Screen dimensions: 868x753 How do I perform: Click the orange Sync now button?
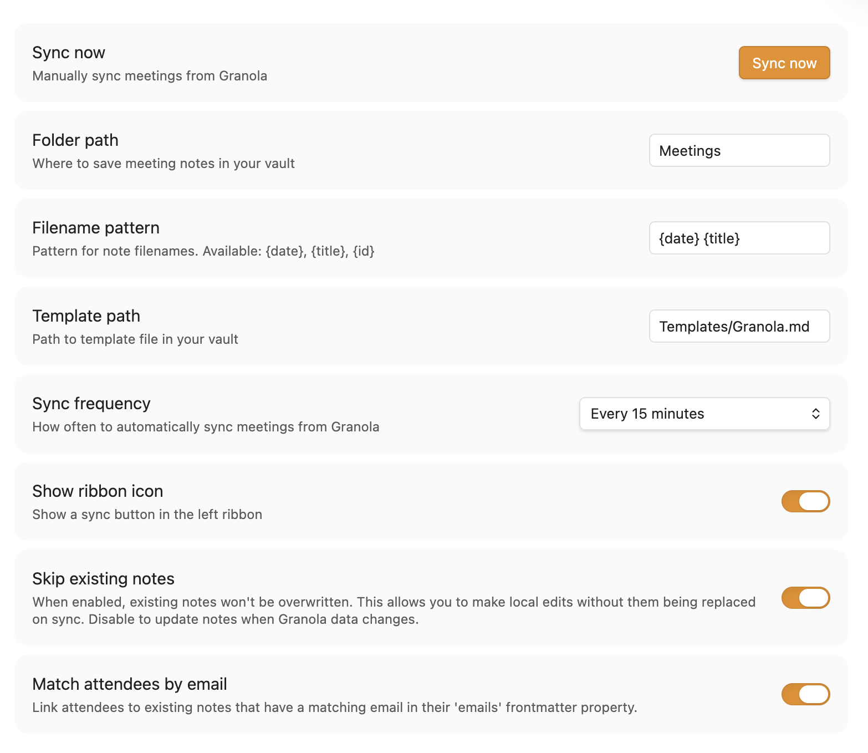point(784,63)
